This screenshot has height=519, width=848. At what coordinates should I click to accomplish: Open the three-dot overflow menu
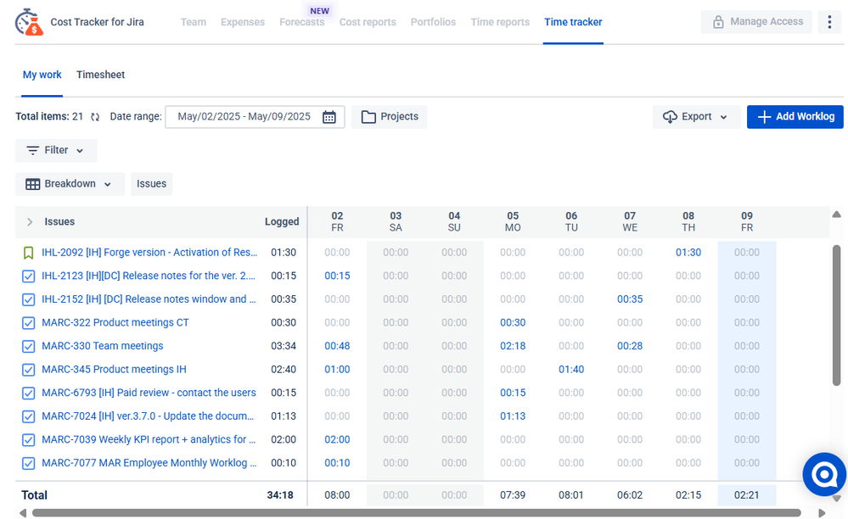(x=829, y=21)
